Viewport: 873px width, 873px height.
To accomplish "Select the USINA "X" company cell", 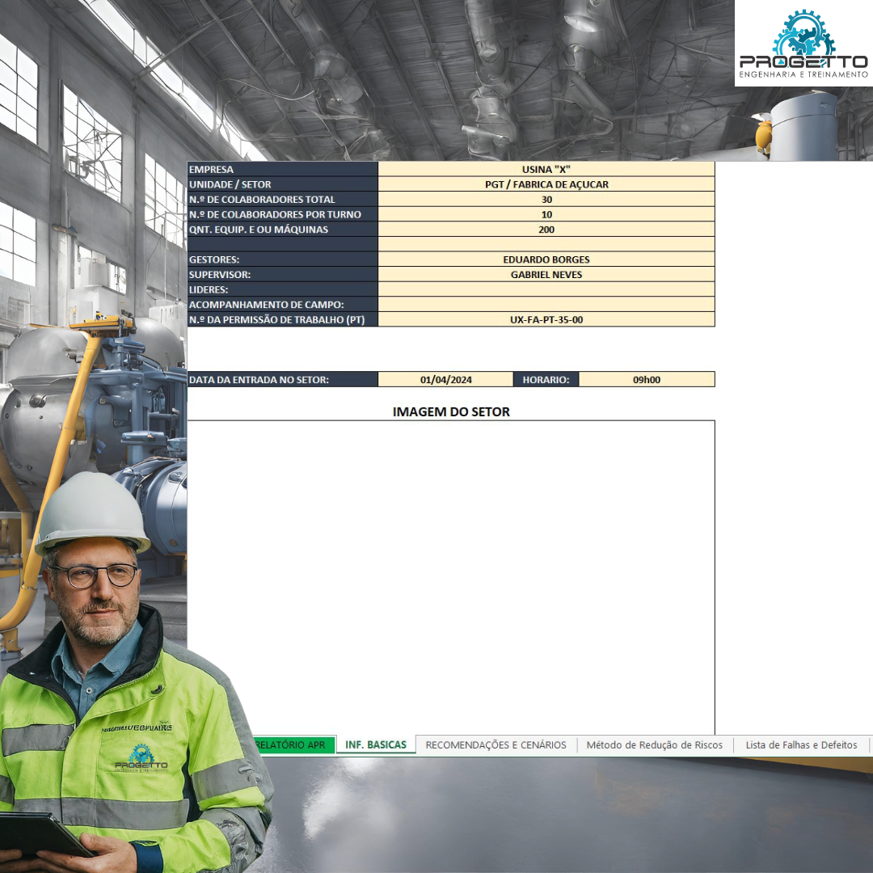I will 546,169.
